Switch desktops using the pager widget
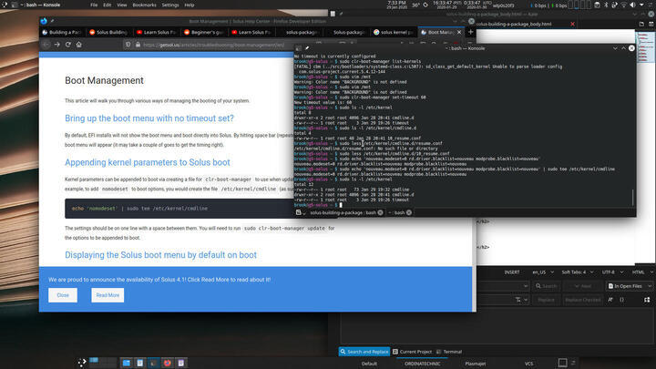The image size is (656, 369). [102, 363]
